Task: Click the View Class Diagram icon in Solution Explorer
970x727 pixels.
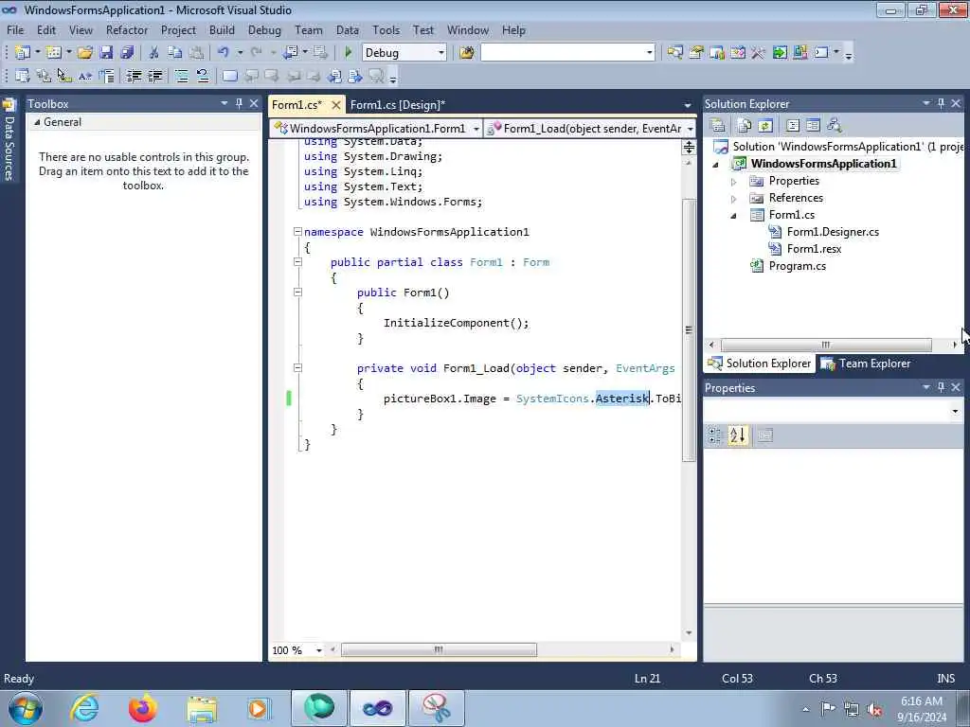Action: (x=834, y=126)
